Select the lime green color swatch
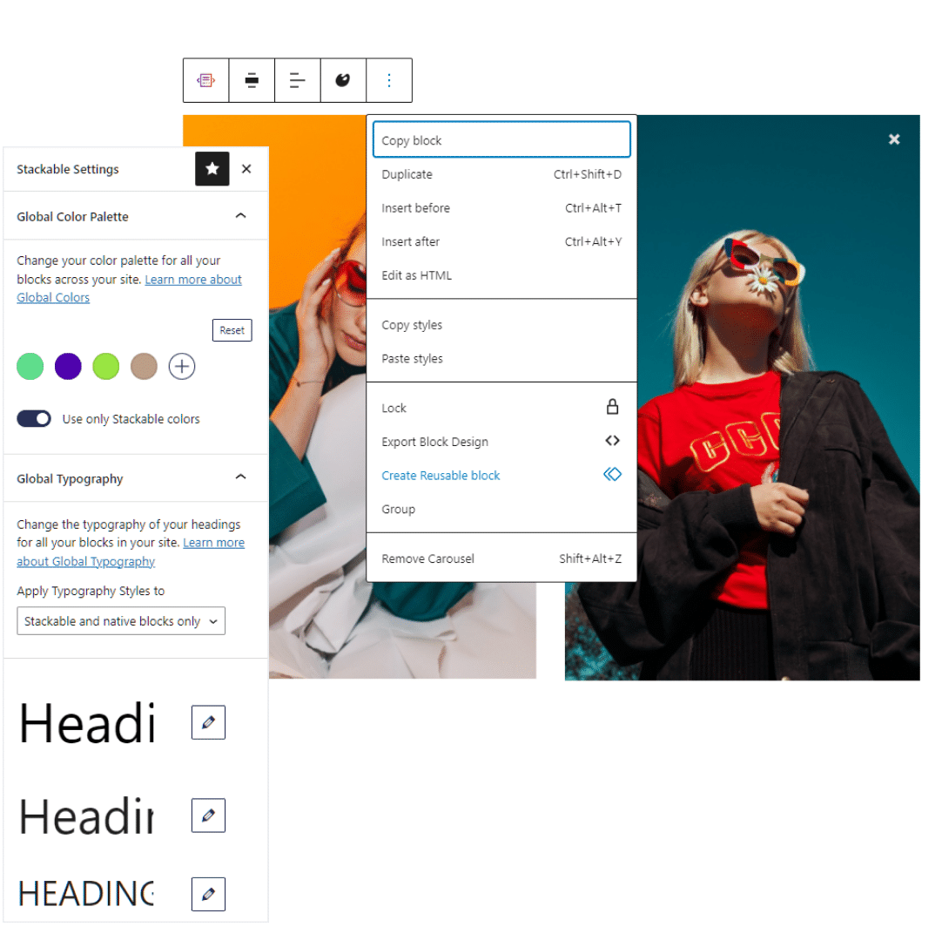The image size is (942, 927). click(x=105, y=367)
